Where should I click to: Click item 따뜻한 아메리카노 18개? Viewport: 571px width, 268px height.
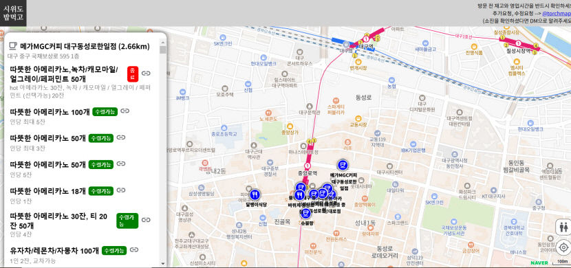48,191
